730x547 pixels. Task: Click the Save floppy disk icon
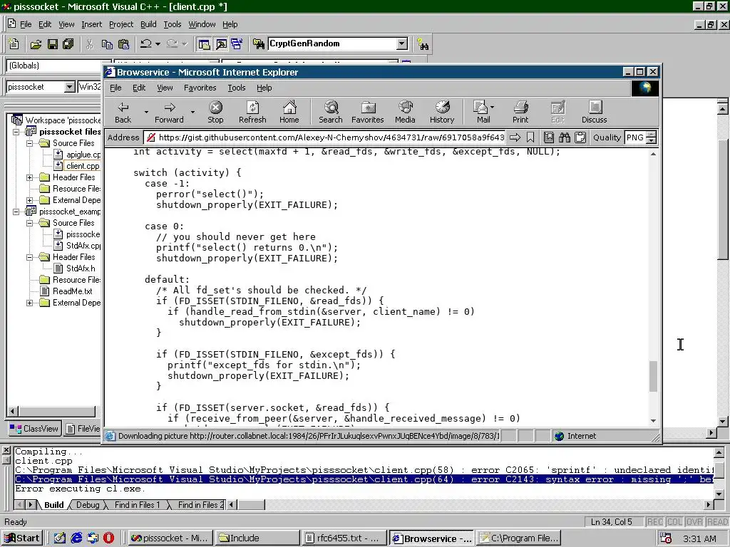pyautogui.click(x=52, y=44)
